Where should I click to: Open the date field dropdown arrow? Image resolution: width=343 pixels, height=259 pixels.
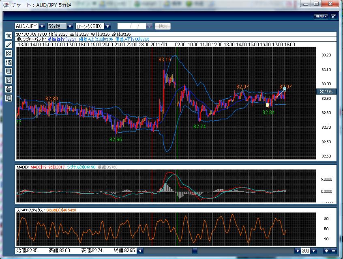[150, 26]
